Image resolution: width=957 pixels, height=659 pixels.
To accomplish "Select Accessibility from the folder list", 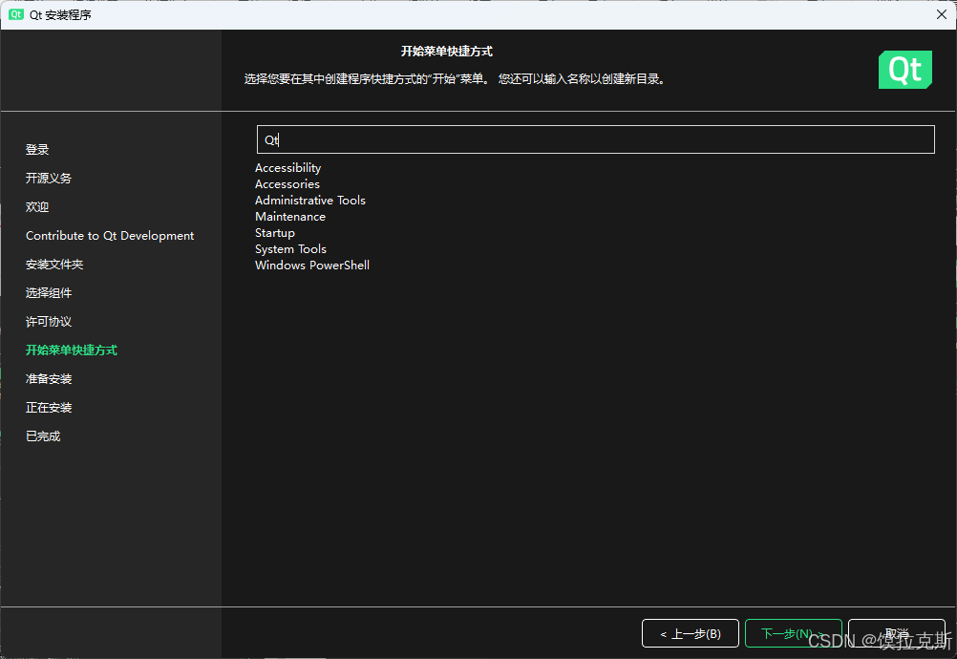I will (287, 168).
